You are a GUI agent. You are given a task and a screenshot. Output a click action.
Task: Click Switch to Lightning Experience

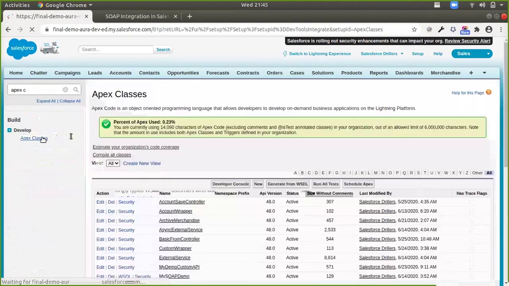point(320,54)
